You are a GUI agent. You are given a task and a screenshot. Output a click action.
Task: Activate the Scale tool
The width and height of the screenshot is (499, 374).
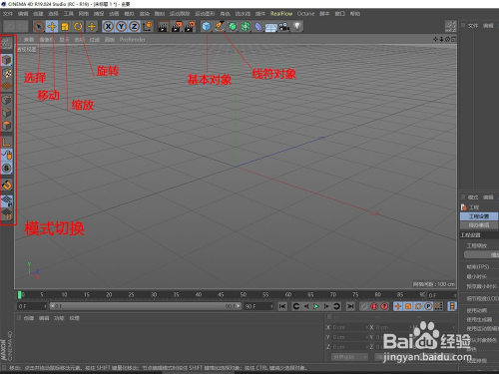tap(65, 26)
